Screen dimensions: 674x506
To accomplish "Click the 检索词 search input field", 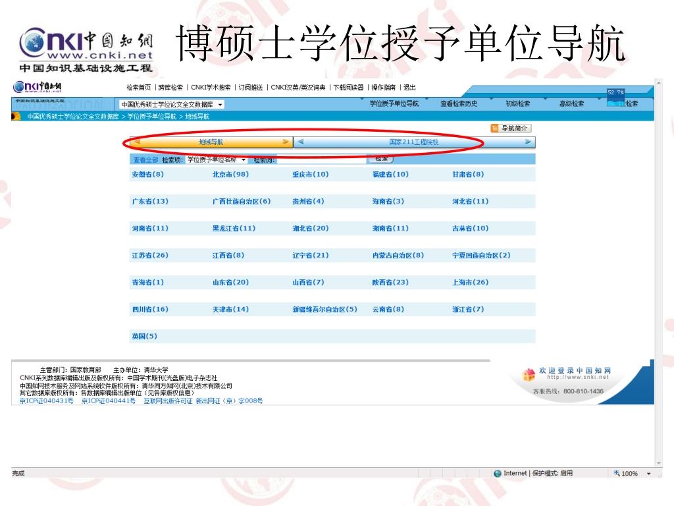I will coord(321,159).
